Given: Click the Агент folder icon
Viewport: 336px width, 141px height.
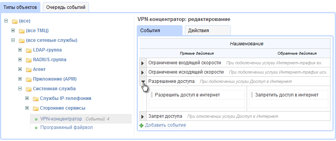Looking at the screenshot, I should click(x=29, y=70).
